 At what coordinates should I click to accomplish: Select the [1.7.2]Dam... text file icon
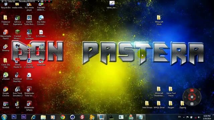[41, 33]
